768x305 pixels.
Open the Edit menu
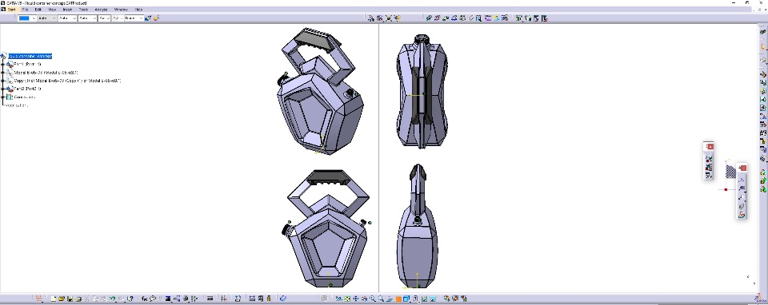pyautogui.click(x=38, y=10)
